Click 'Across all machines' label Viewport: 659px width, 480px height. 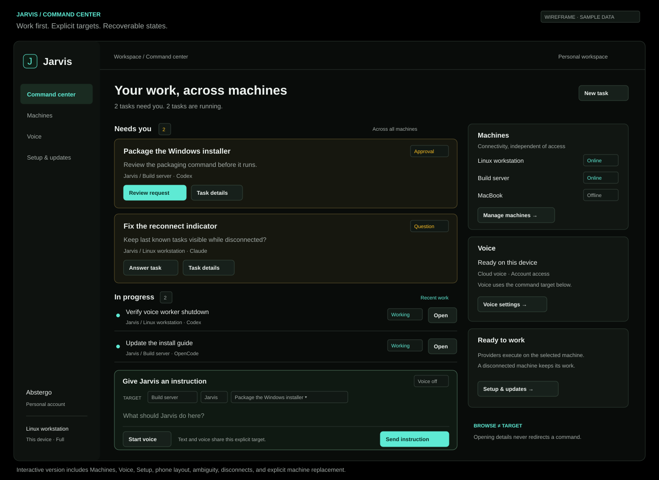[x=394, y=129]
